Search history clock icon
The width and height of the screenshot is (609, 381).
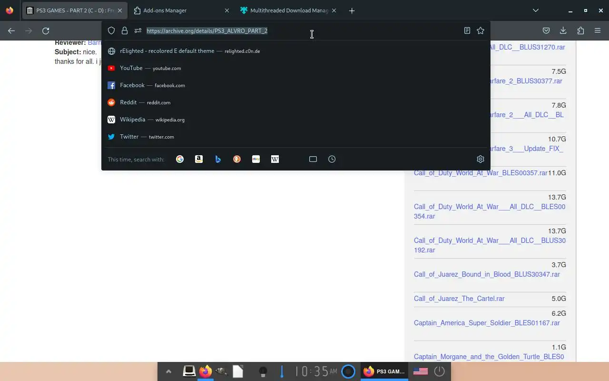[x=332, y=159]
